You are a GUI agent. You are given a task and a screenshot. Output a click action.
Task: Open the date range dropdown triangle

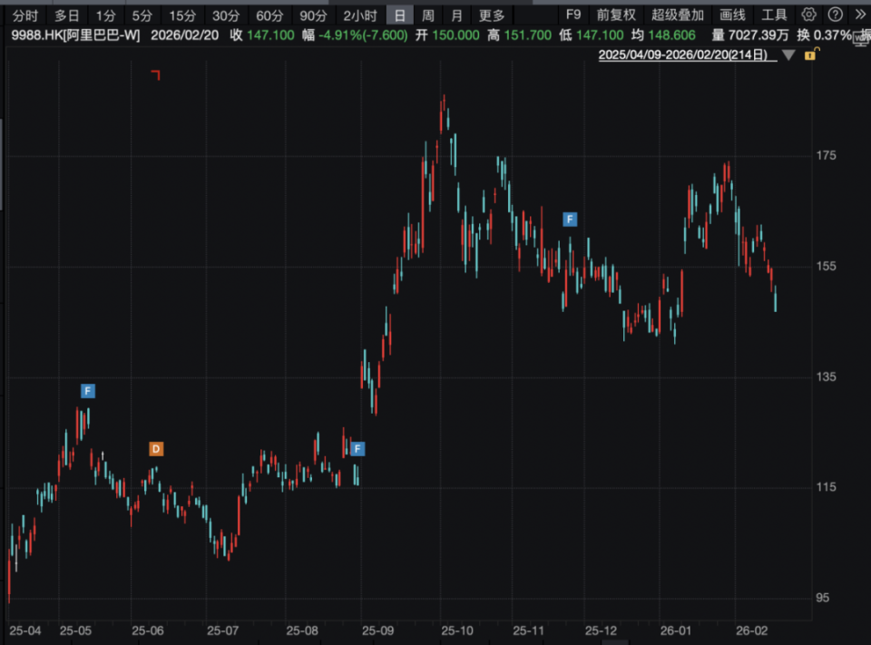tap(788, 55)
